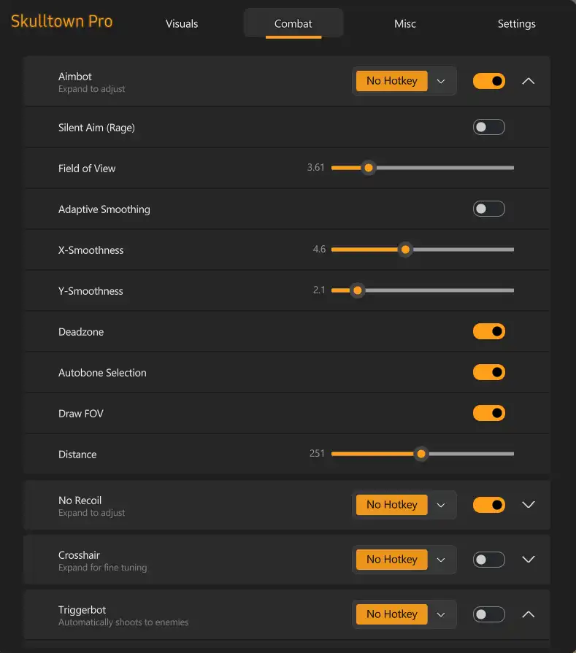Image resolution: width=576 pixels, height=653 pixels.
Task: Disable Autobone Selection
Action: click(x=488, y=373)
